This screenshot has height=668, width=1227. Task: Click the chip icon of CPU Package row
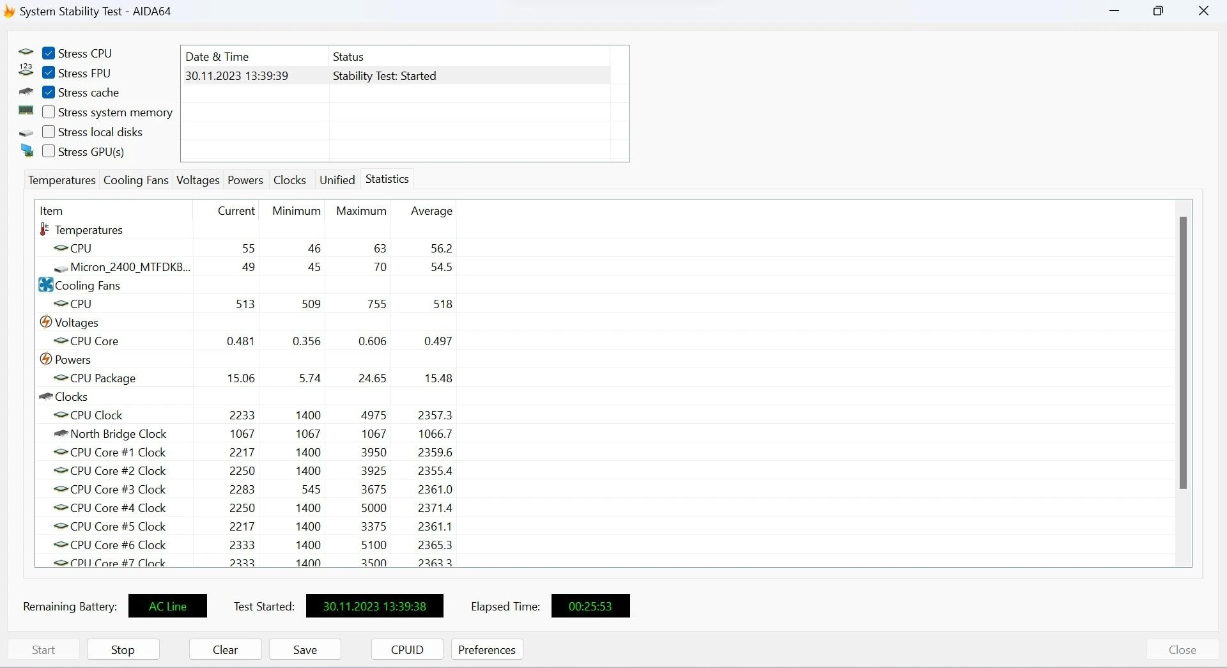click(x=61, y=378)
